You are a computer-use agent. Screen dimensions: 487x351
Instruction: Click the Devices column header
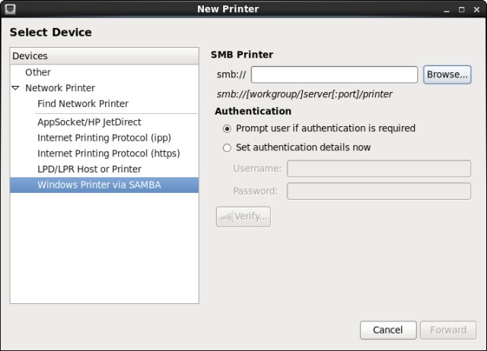[x=104, y=56]
